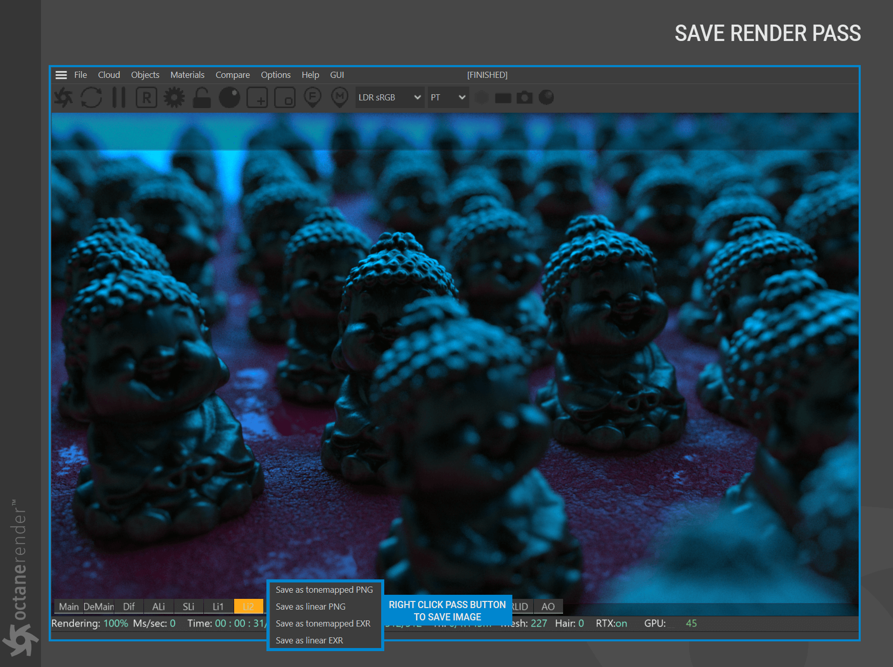Restart render with the circular arrows icon

91,97
